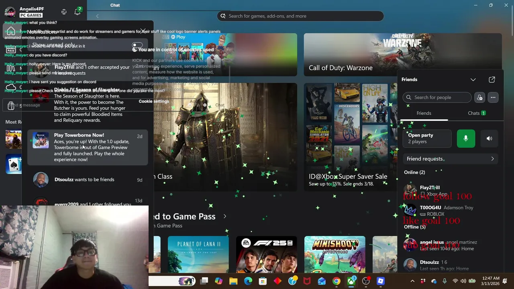Open Dtsoulzz wants to be friends notification
514x289 pixels.
tap(88, 180)
